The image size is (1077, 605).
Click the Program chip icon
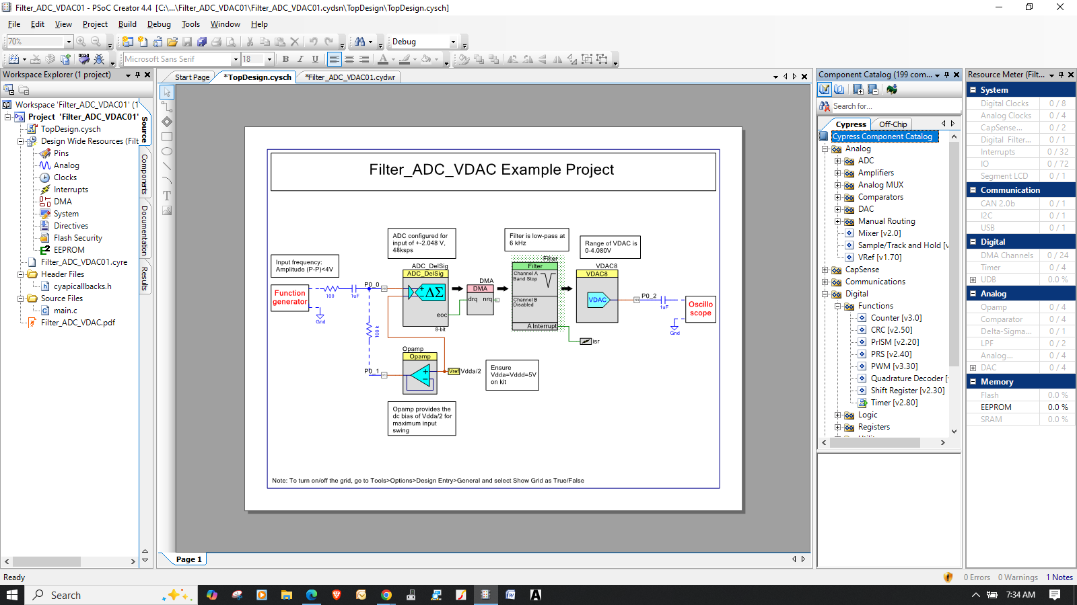(84, 59)
